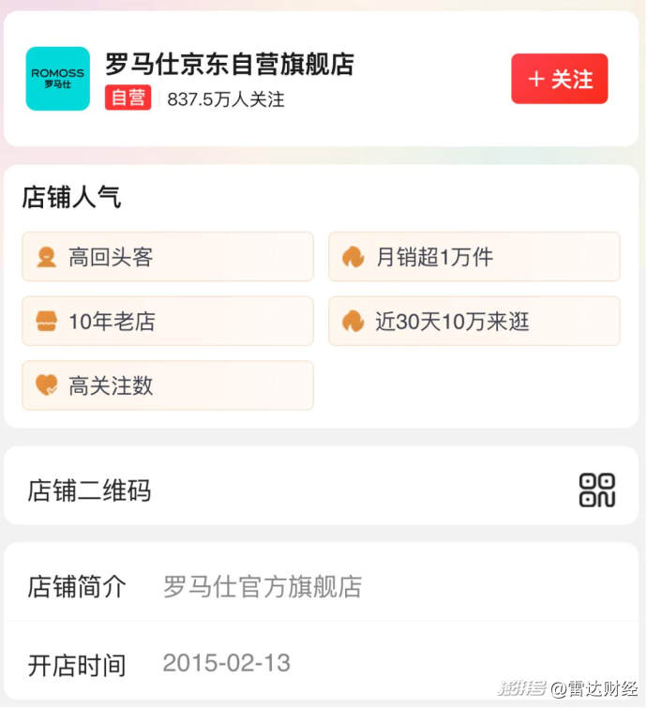Select the 高关注数 popularity tag
The image size is (647, 708).
click(x=168, y=385)
